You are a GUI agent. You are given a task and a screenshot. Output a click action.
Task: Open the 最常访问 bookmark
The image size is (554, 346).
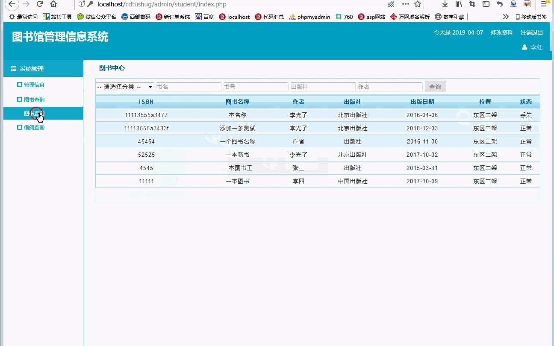click(x=24, y=17)
